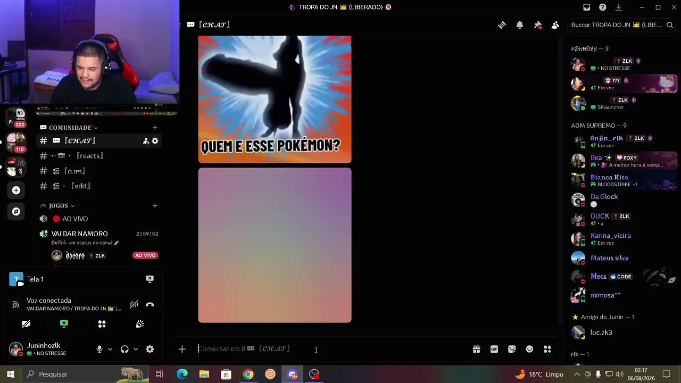
Task: Open the GIF picker
Action: (x=494, y=349)
